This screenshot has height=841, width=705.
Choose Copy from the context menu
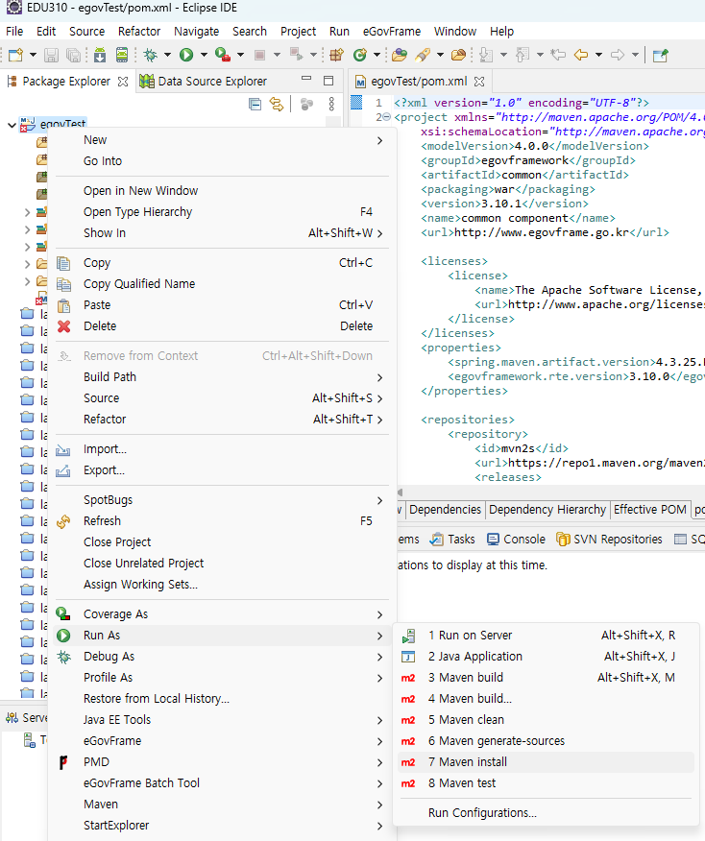[222, 263]
